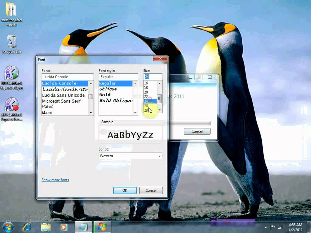Image resolution: width=311 pixels, height=233 pixels.
Task: Pick size 20 in the size list
Action: [150, 92]
